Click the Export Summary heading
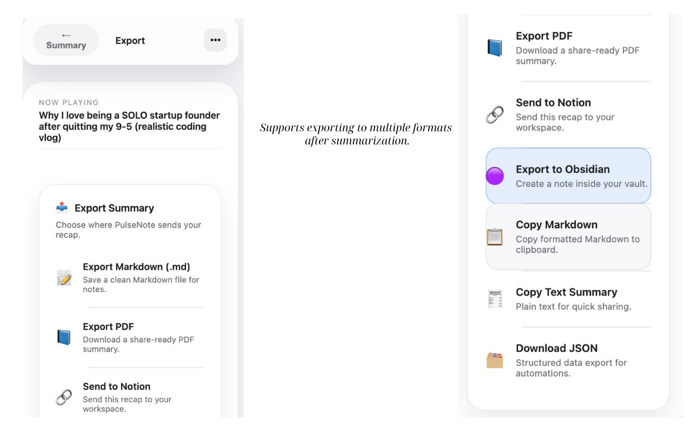This screenshot has height=436, width=698. (115, 208)
